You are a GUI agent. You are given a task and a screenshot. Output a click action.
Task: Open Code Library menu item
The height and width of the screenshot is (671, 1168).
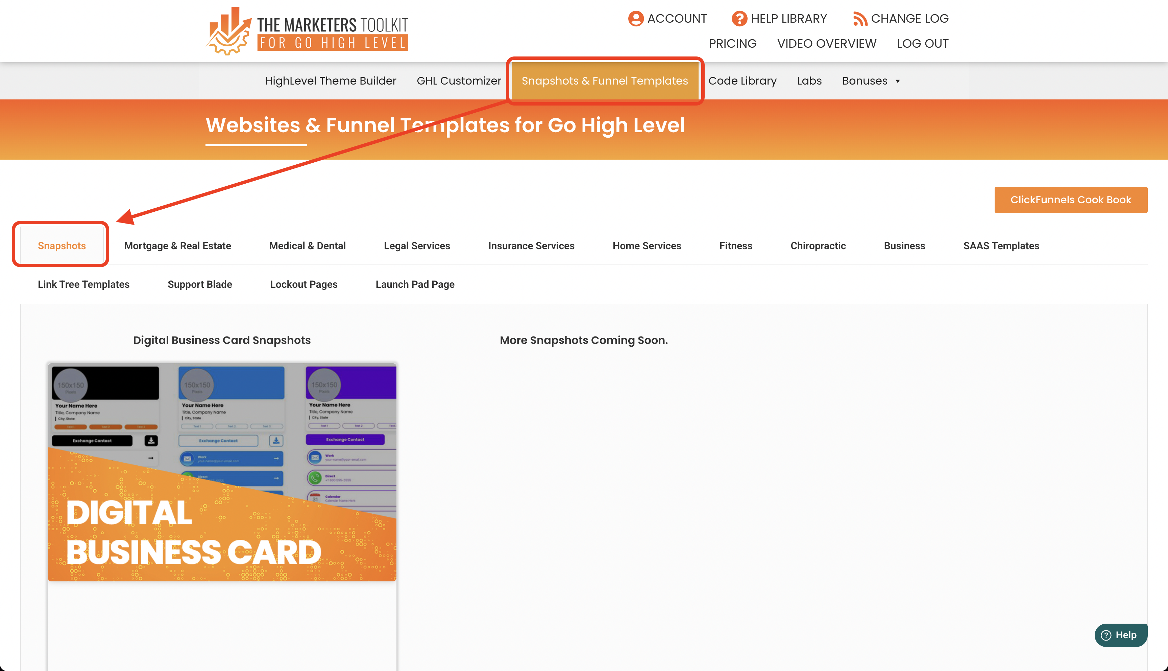[x=742, y=80]
